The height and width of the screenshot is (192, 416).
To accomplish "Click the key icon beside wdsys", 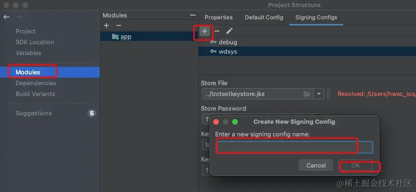I will tap(213, 51).
